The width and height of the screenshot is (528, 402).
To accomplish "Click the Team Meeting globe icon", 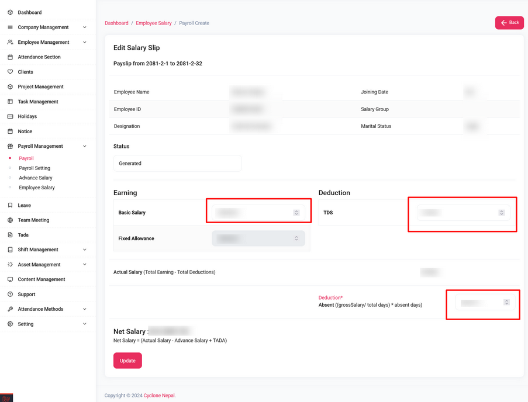I will coord(10,220).
